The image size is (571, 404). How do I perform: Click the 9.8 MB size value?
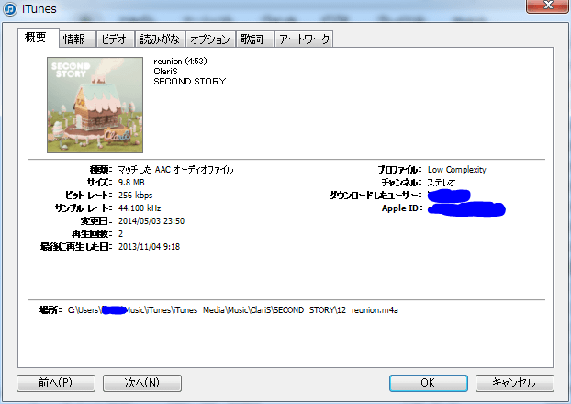click(x=131, y=183)
